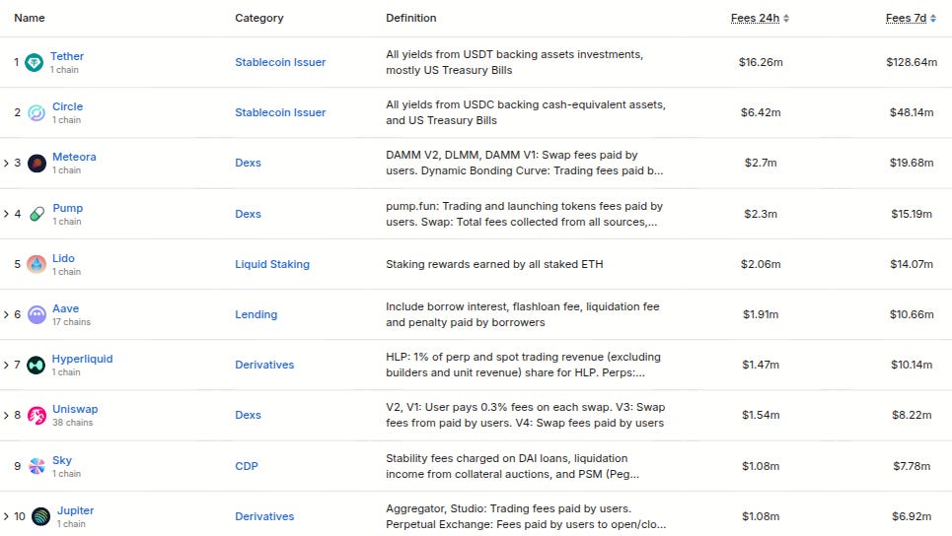Click the Hyperliquid logo icon

(36, 365)
